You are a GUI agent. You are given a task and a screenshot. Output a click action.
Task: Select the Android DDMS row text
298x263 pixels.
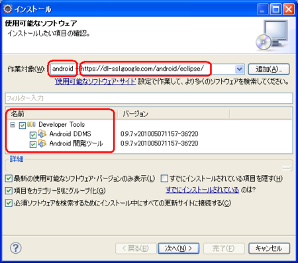[x=70, y=133]
